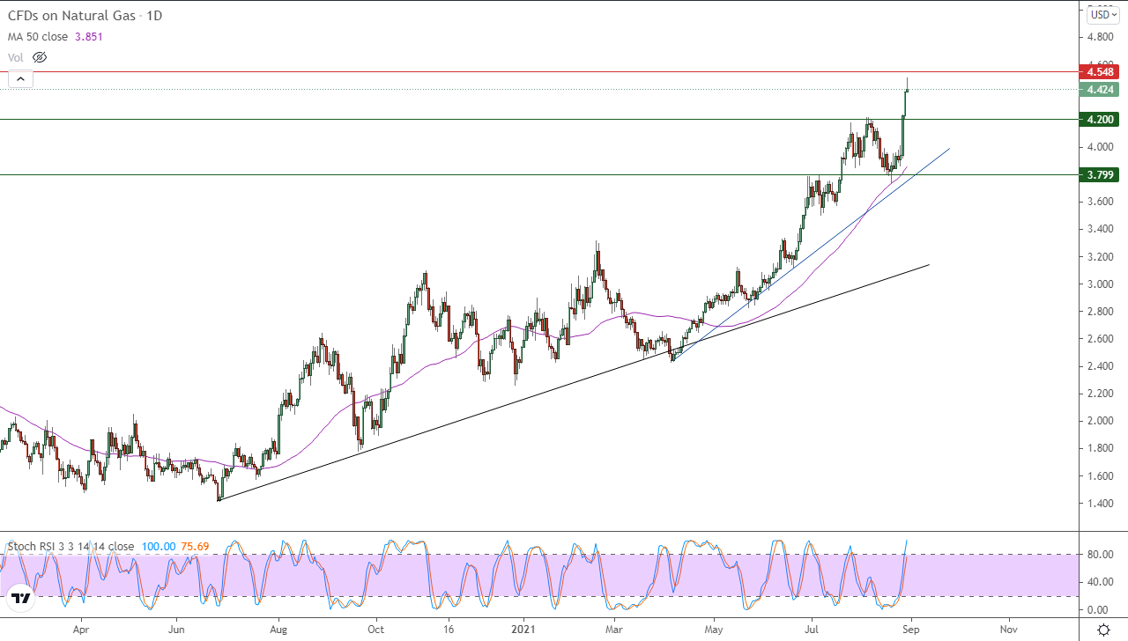Click the 0.00 Stoch RSI axis label
The width and height of the screenshot is (1128, 641).
pos(1098,609)
